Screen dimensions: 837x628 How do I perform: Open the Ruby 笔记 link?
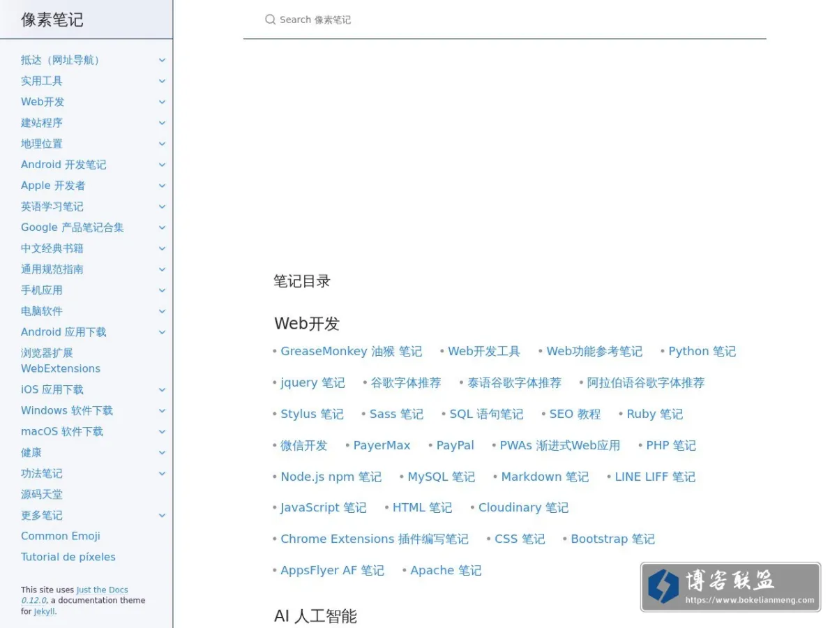pyautogui.click(x=655, y=414)
